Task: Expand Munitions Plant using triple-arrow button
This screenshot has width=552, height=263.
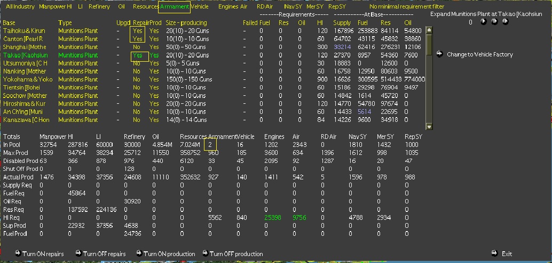Action: click(x=506, y=22)
